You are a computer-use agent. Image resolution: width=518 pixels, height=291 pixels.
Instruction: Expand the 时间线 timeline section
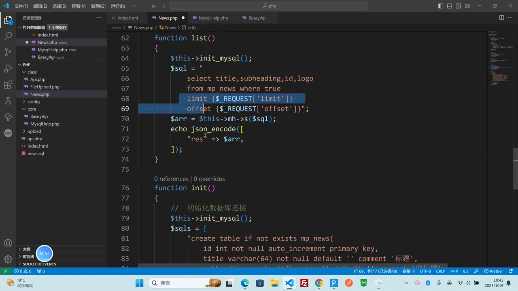pyautogui.click(x=62, y=257)
